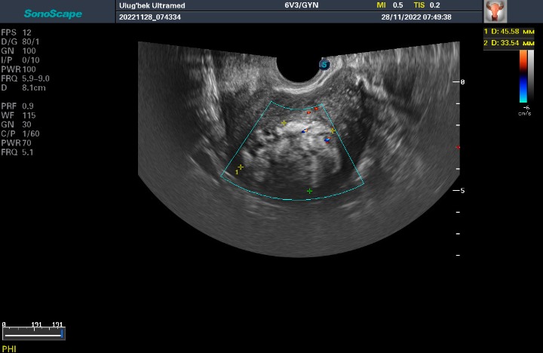Image resolution: width=543 pixels, height=353 pixels.
Task: Click the cine loop frame slider track
Action: coord(33,333)
